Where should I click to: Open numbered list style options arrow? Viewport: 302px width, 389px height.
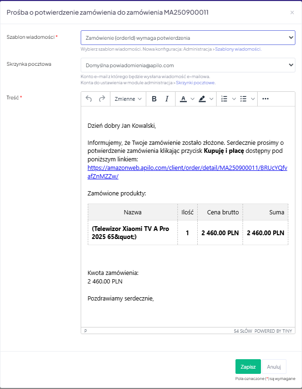point(233,99)
